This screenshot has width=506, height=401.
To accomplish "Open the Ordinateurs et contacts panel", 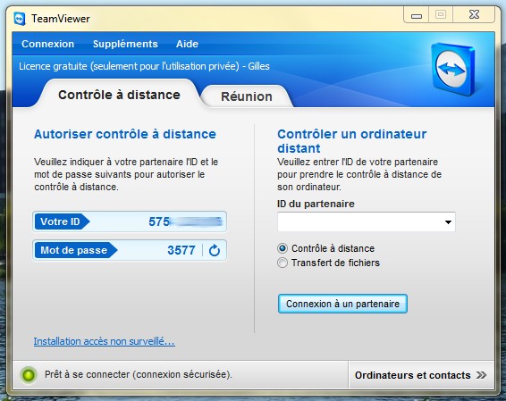I will coord(421,375).
